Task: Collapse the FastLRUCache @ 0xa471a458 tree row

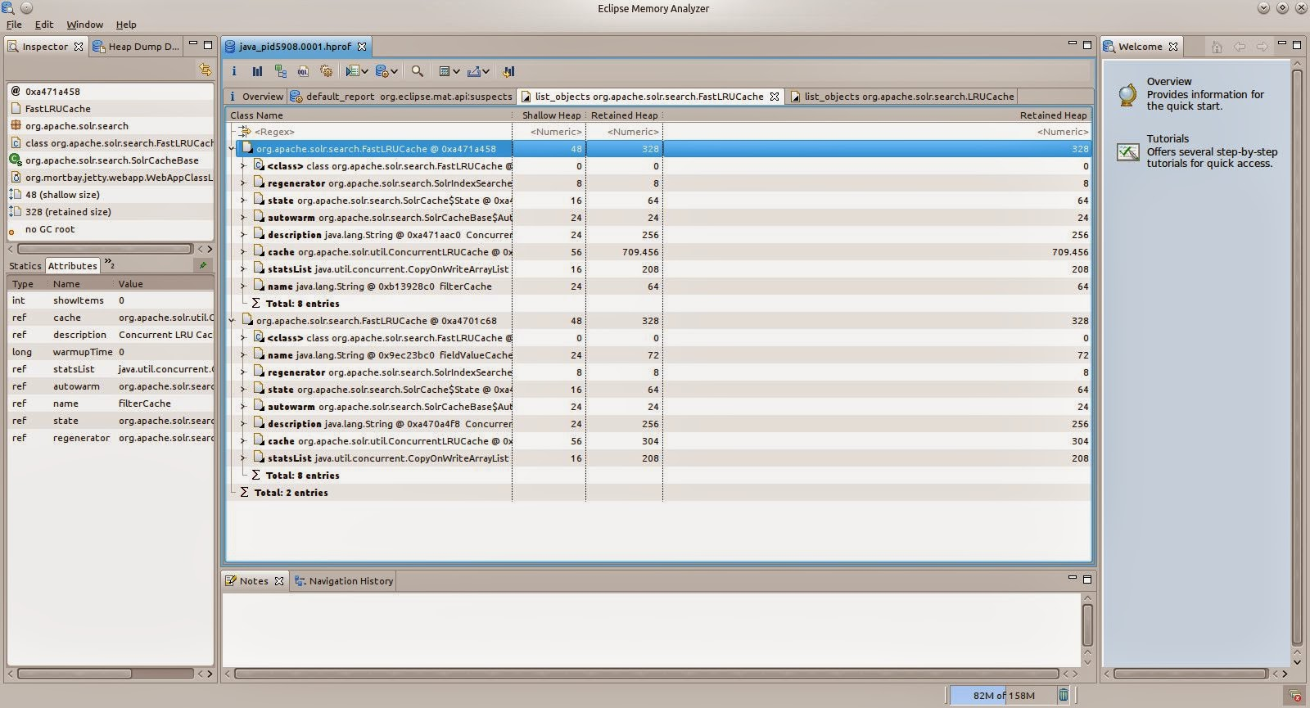Action: tap(232, 148)
